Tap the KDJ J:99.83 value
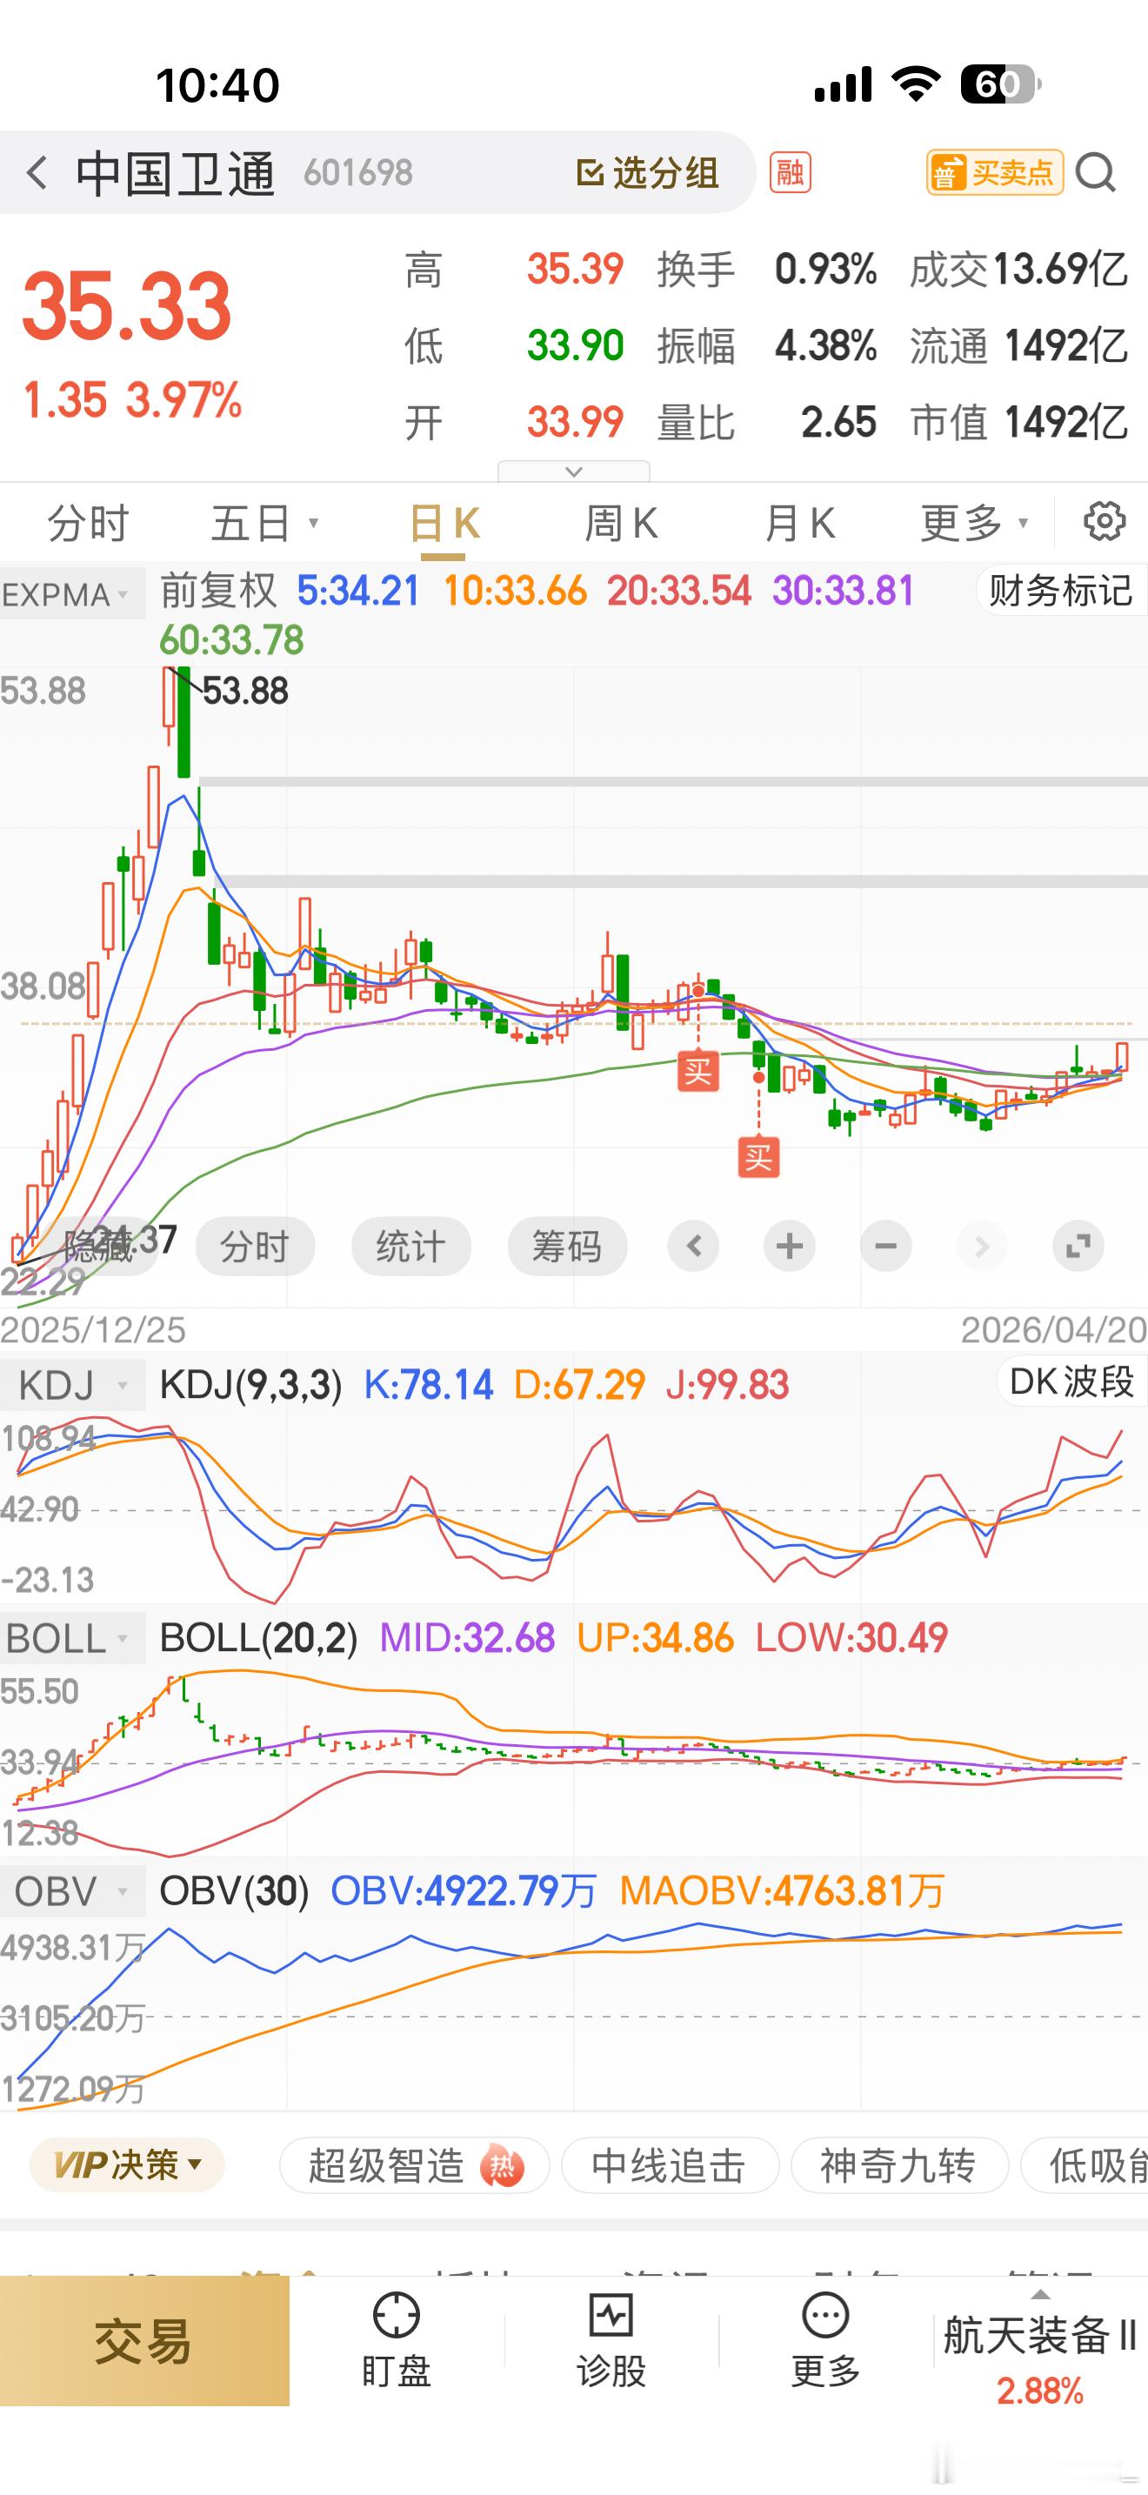Viewport: 1148px width, 2495px height. click(x=727, y=1385)
